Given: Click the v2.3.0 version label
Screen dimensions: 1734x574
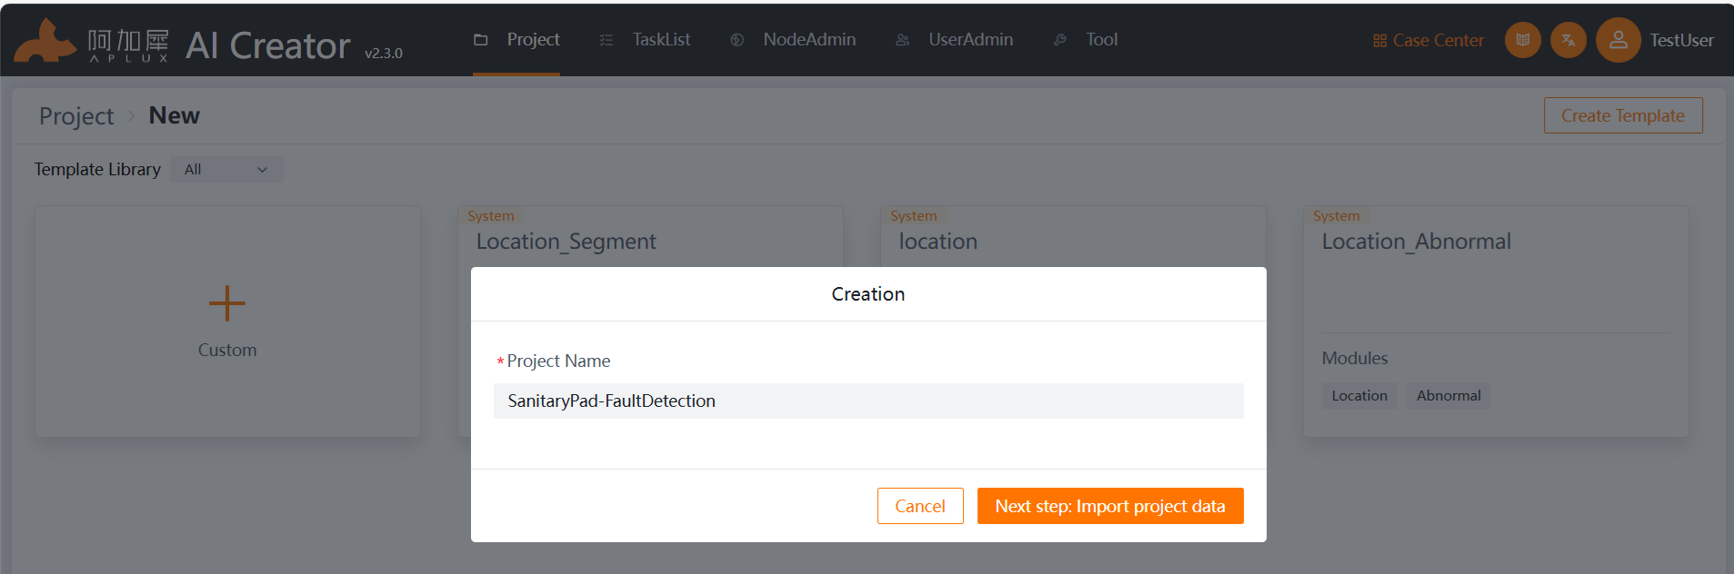Looking at the screenshot, I should pos(384,54).
